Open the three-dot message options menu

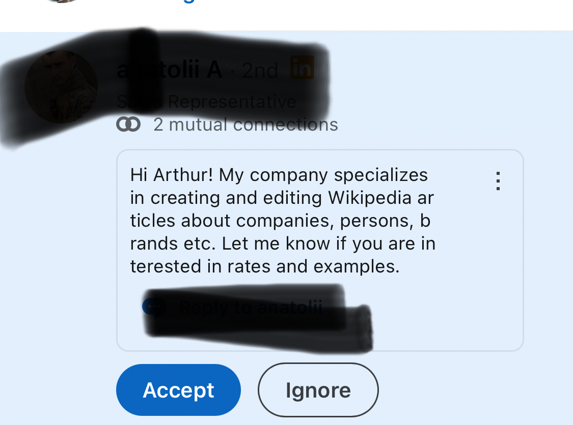coord(498,181)
